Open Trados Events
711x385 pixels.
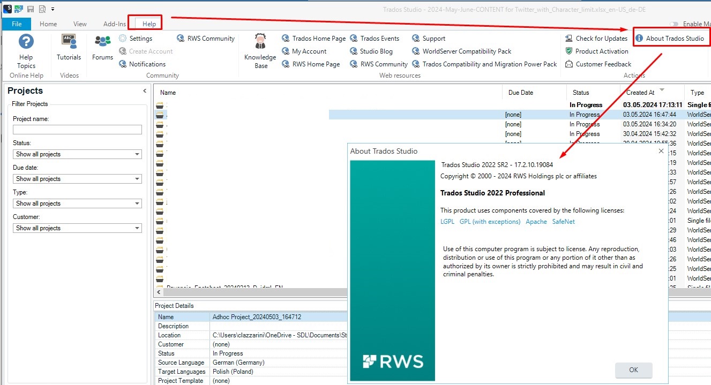coord(375,39)
